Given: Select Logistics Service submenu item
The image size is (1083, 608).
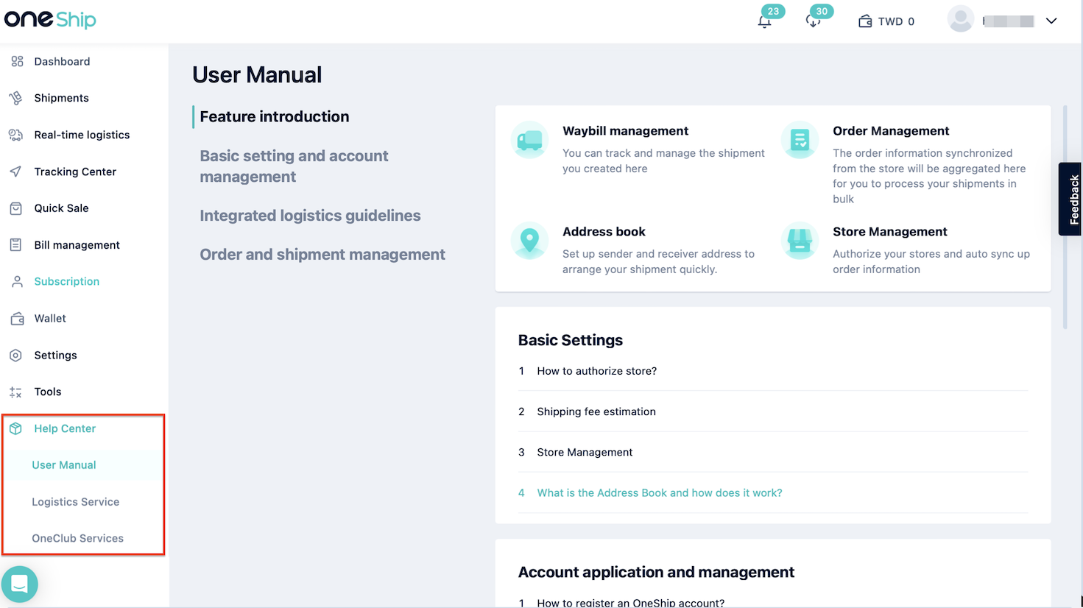Looking at the screenshot, I should click(75, 502).
